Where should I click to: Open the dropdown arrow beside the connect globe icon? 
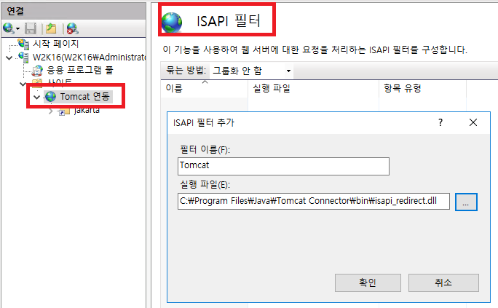pos(17,28)
